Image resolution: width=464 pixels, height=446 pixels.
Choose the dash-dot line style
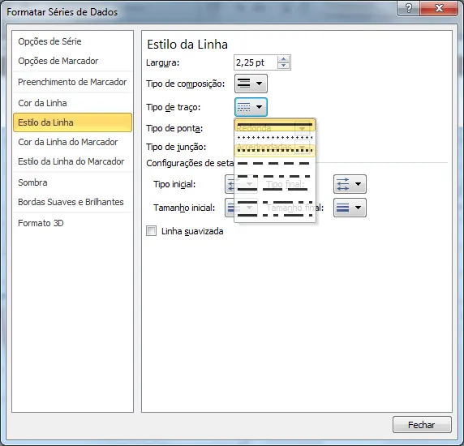point(275,176)
